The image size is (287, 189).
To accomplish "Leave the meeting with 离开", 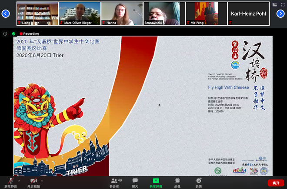I will (x=276, y=183).
